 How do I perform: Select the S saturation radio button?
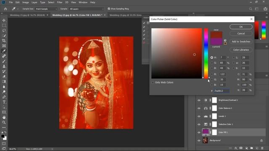click(212, 63)
